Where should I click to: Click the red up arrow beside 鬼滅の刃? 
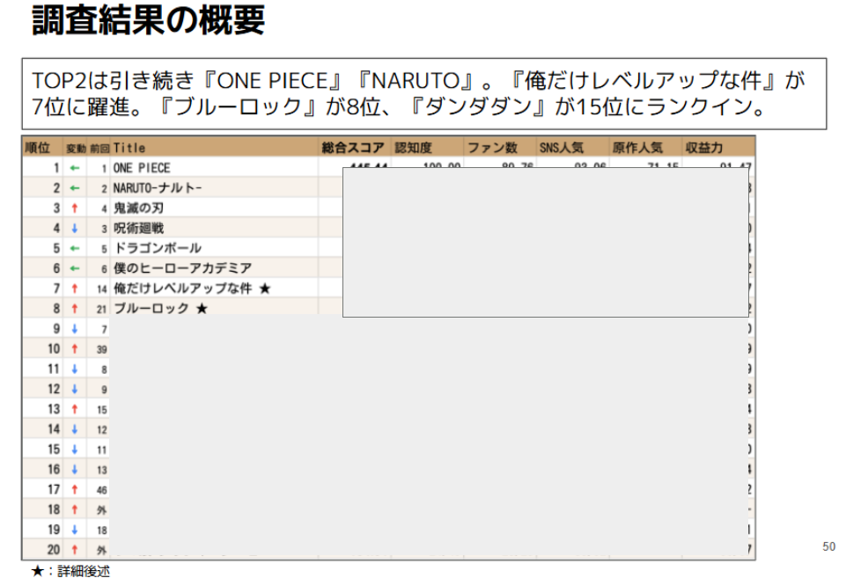tap(75, 207)
